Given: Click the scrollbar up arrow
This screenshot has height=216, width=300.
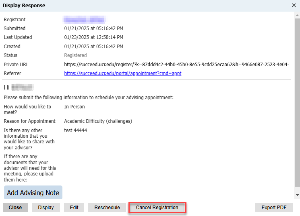Looking at the screenshot, I should coord(297,15).
